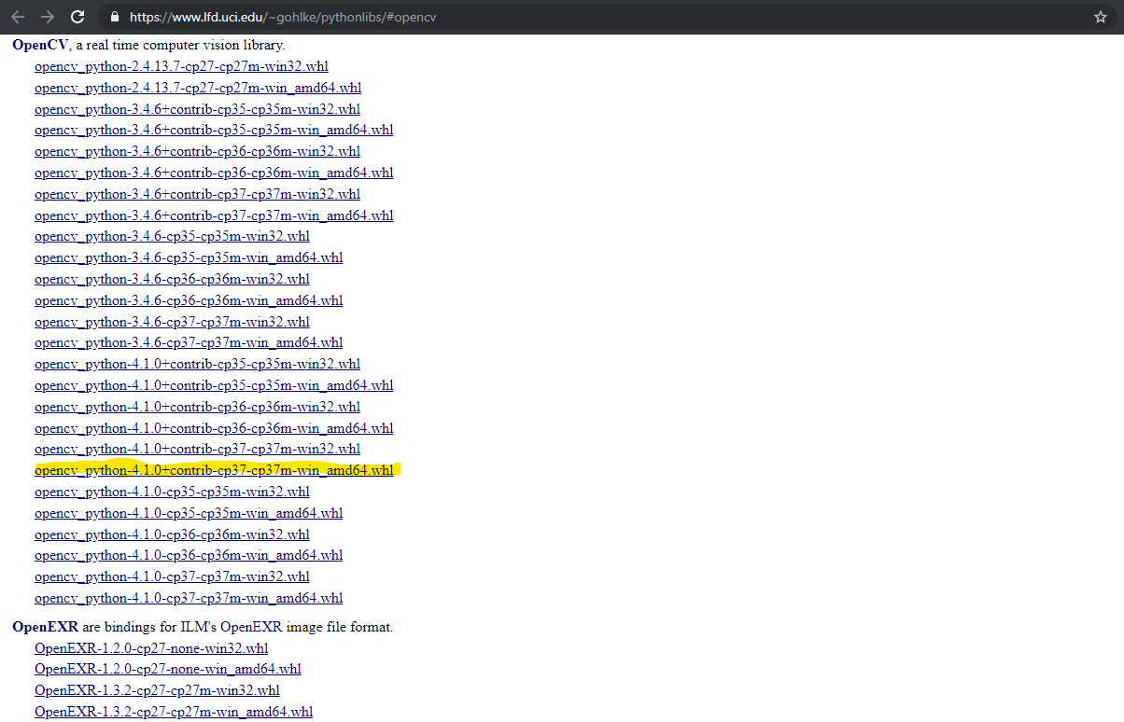Screen dimensions: 1124x722
Task: Download opencv_python-3.4.6-cp37-cp37m-win_amd64.whl
Action: tap(189, 342)
